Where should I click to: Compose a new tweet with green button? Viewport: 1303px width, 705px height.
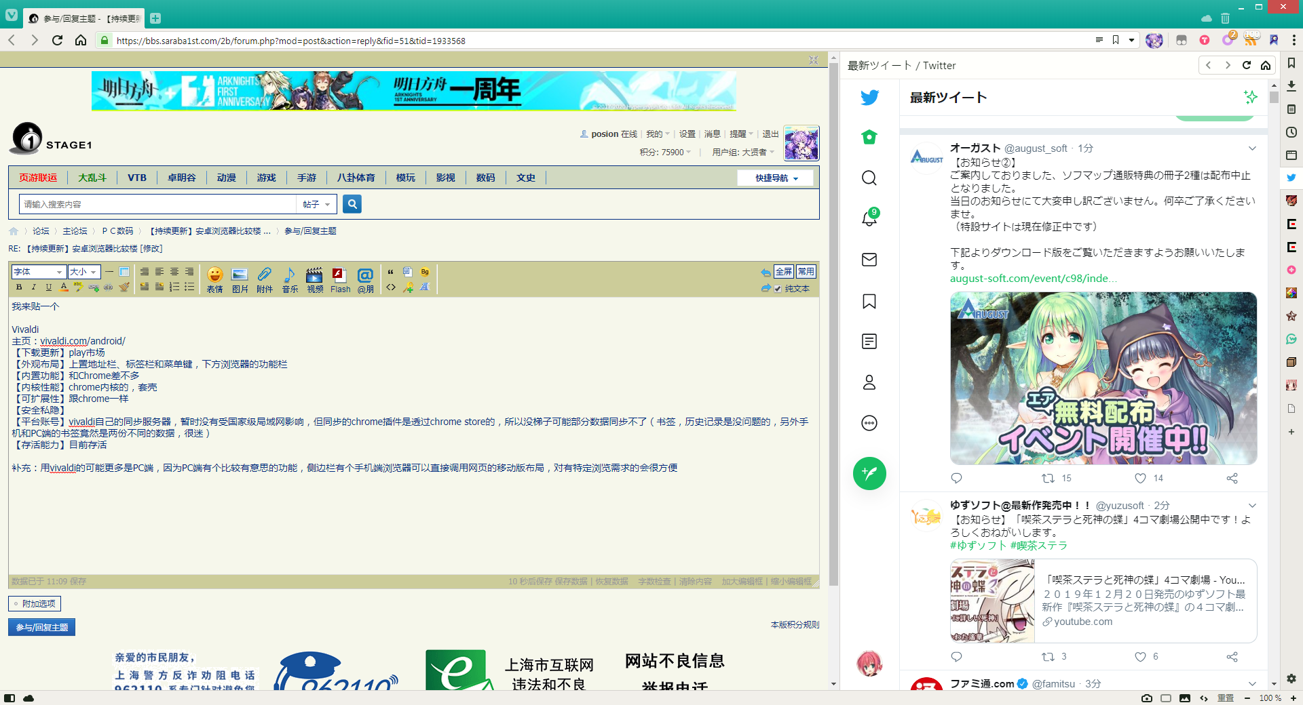pyautogui.click(x=869, y=473)
